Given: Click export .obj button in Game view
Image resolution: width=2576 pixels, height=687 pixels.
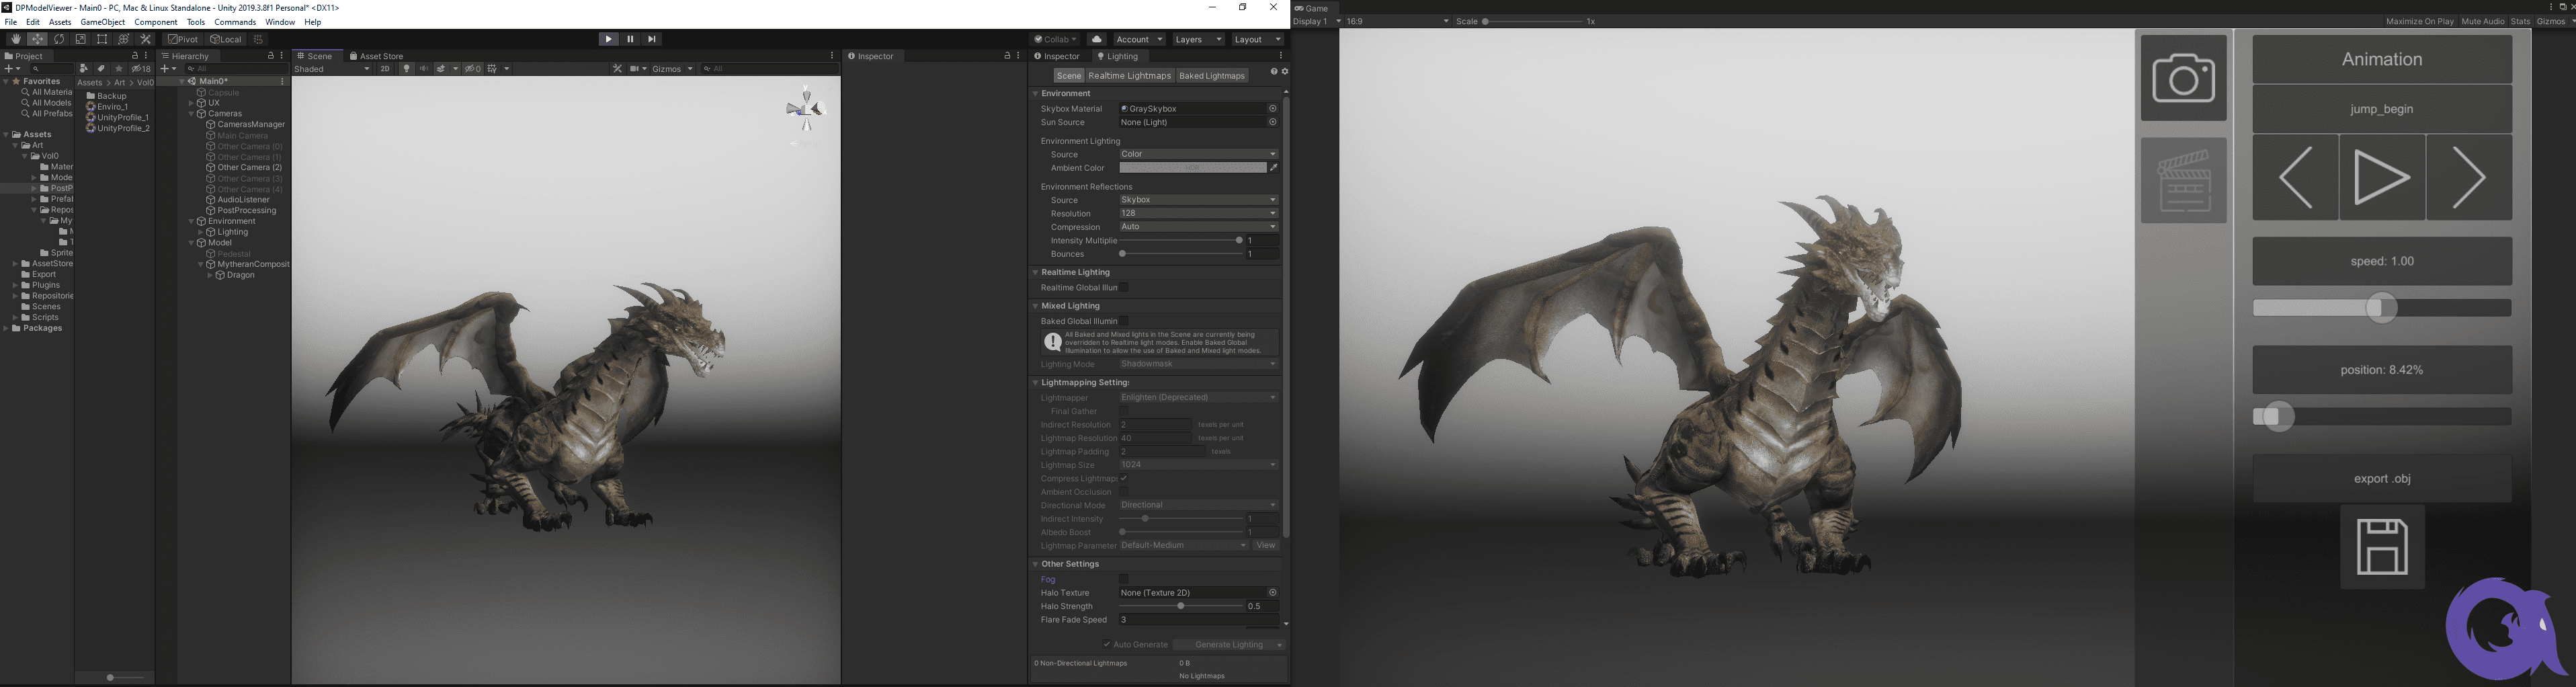Looking at the screenshot, I should pos(2382,479).
